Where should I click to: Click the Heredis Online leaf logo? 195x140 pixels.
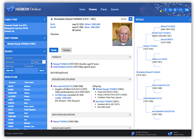pos(10,9)
